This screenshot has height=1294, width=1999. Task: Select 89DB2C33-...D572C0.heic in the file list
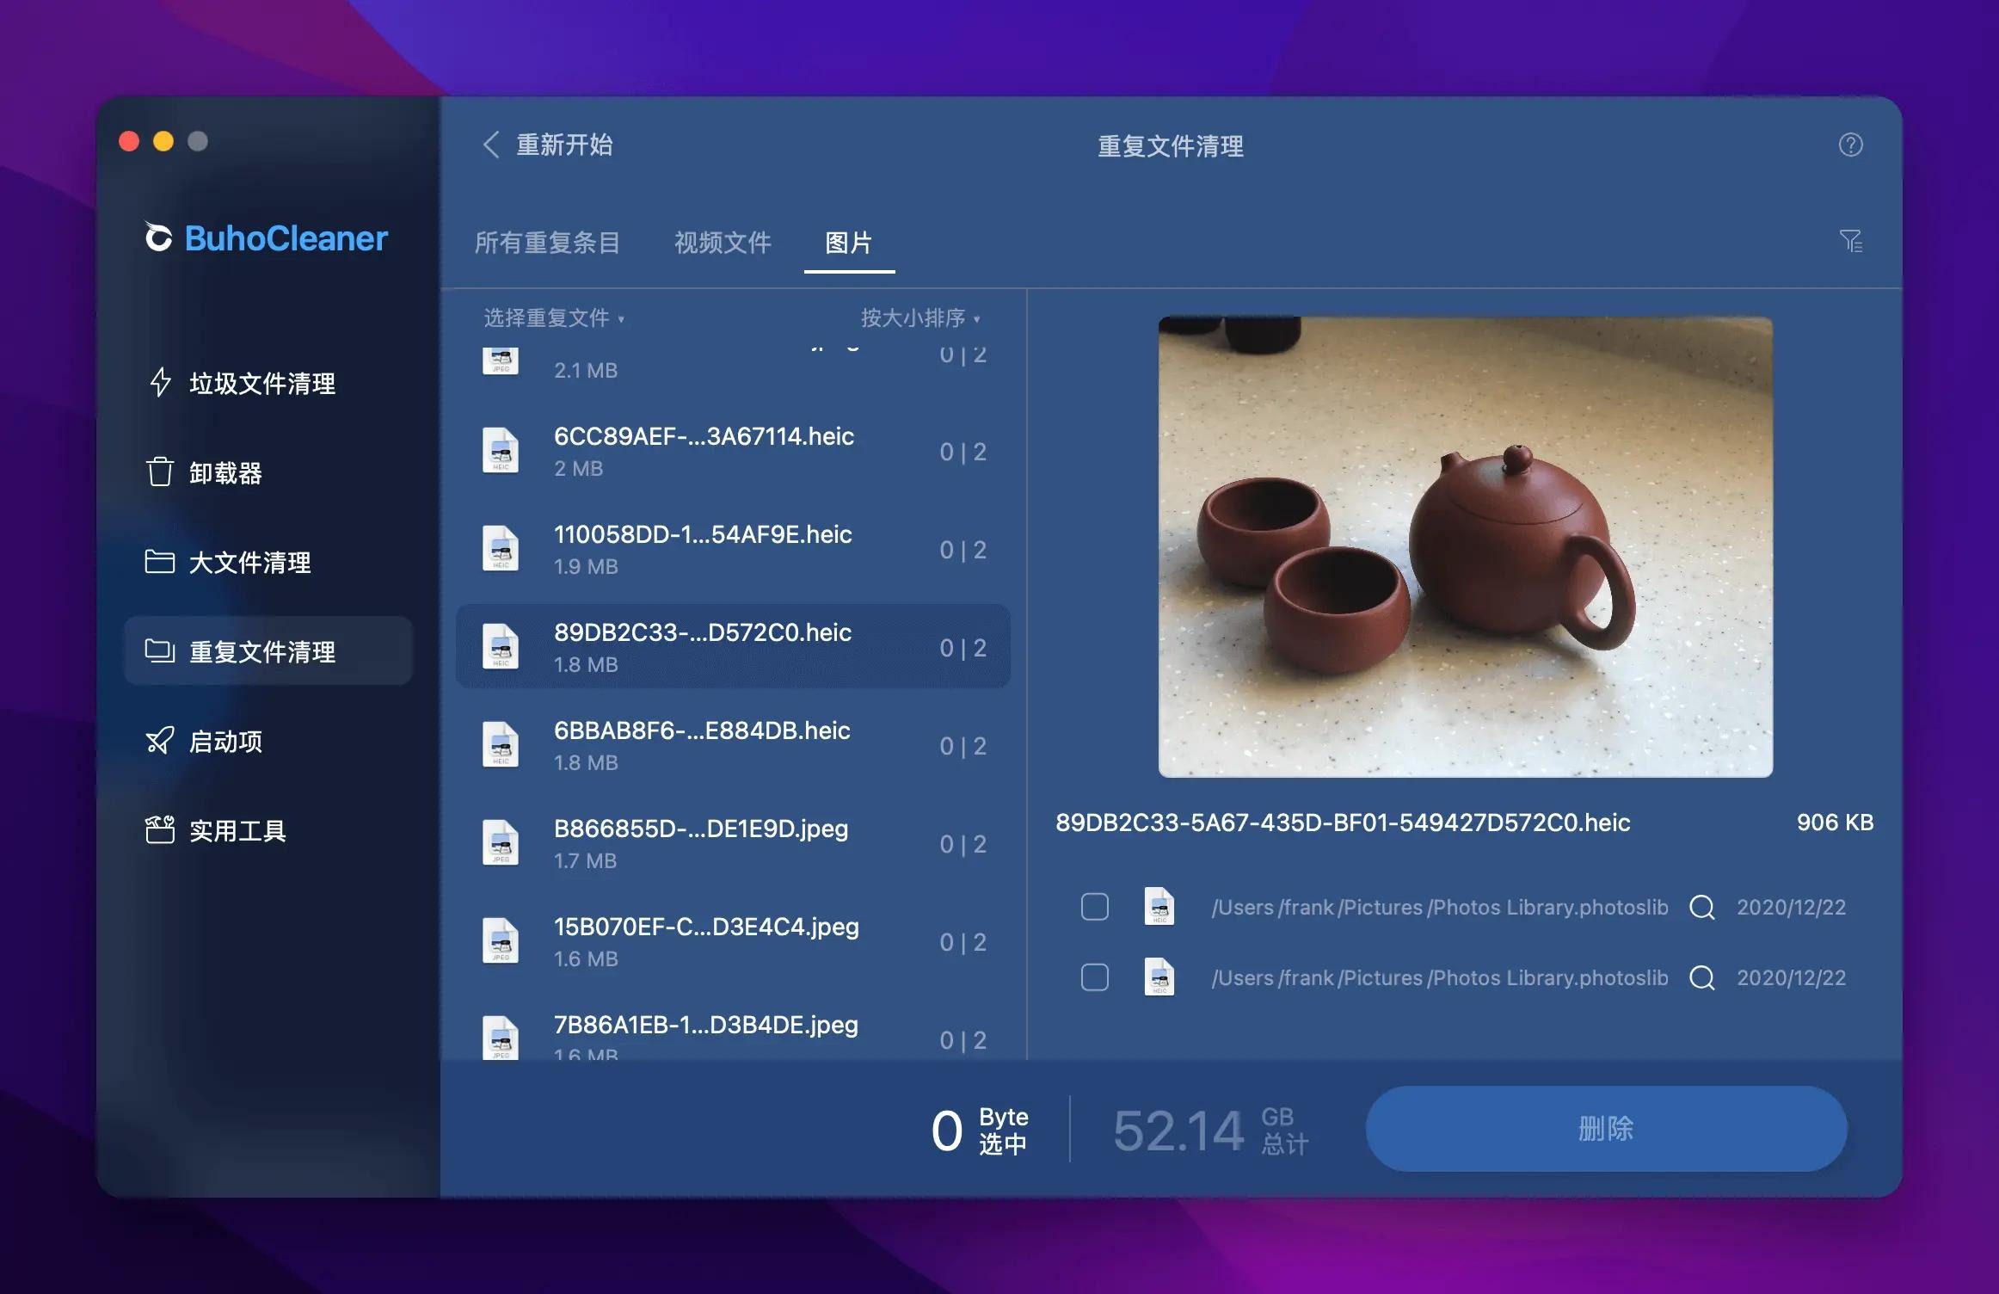tap(731, 647)
